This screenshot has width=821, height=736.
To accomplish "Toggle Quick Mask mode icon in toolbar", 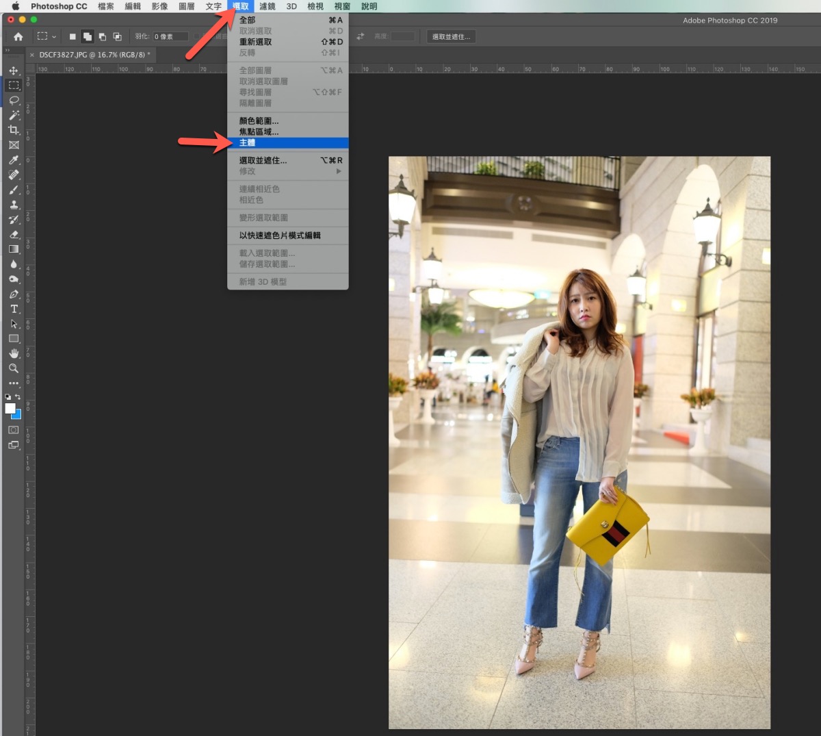I will coord(14,430).
